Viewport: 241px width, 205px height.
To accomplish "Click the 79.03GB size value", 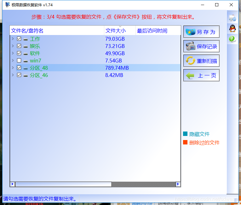I will coord(115,39).
